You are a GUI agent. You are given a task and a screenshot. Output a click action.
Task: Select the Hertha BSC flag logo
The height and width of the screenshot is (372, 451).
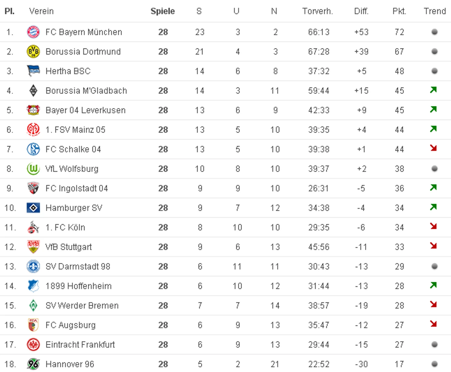[x=33, y=71]
